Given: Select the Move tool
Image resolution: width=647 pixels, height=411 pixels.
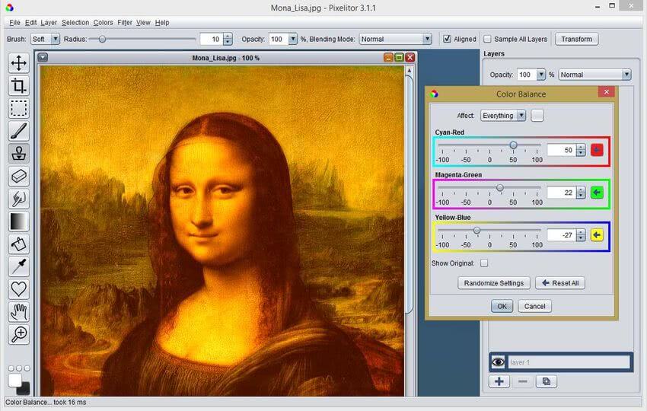Looking at the screenshot, I should [18, 63].
